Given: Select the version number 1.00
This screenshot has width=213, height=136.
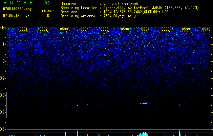Looking at the screenshot, I should pos(46,3).
